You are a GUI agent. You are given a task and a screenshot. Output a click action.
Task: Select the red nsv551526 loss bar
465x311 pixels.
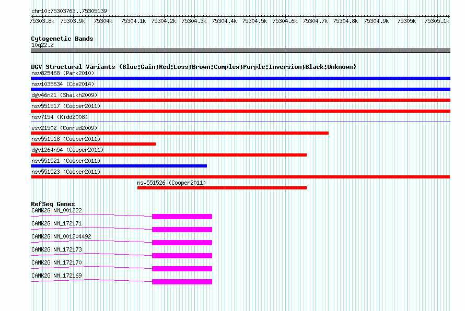(222, 188)
